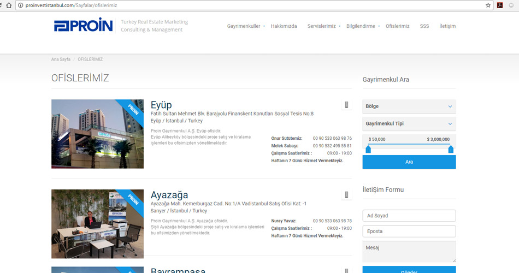
Task: Click the Ad Soyad input field
Action: click(409, 216)
